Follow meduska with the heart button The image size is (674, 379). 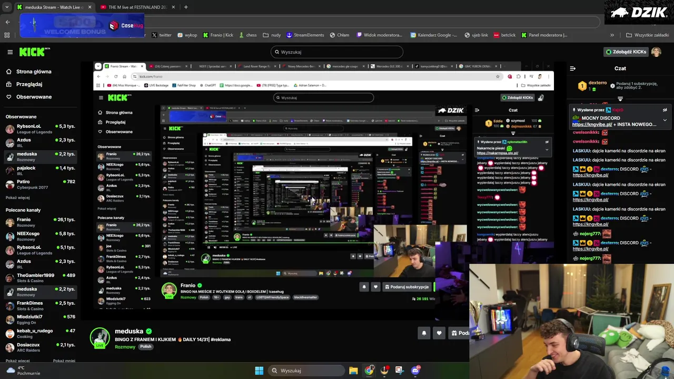coord(439,333)
